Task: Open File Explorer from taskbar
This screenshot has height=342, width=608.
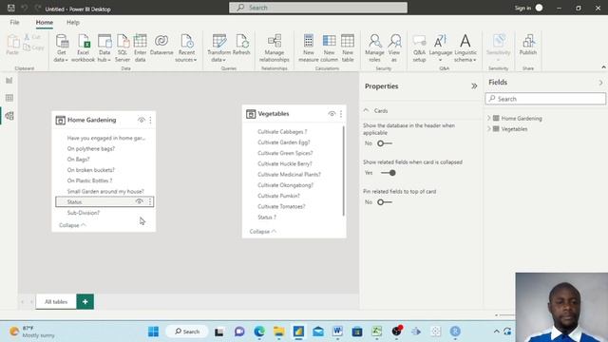Action: (278, 332)
